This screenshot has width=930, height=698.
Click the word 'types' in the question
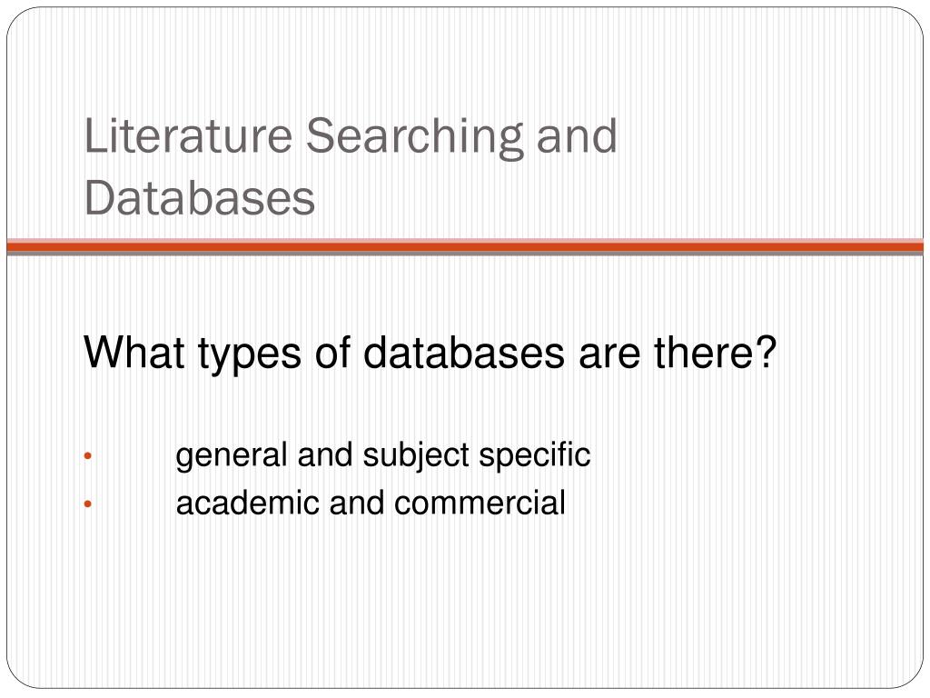click(x=249, y=354)
